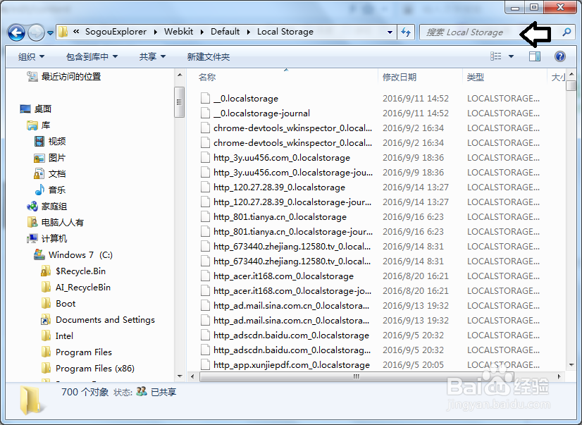The image size is (582, 425).
Task: Expand arrow after SogouExplorer breadcrumb
Action: click(156, 32)
